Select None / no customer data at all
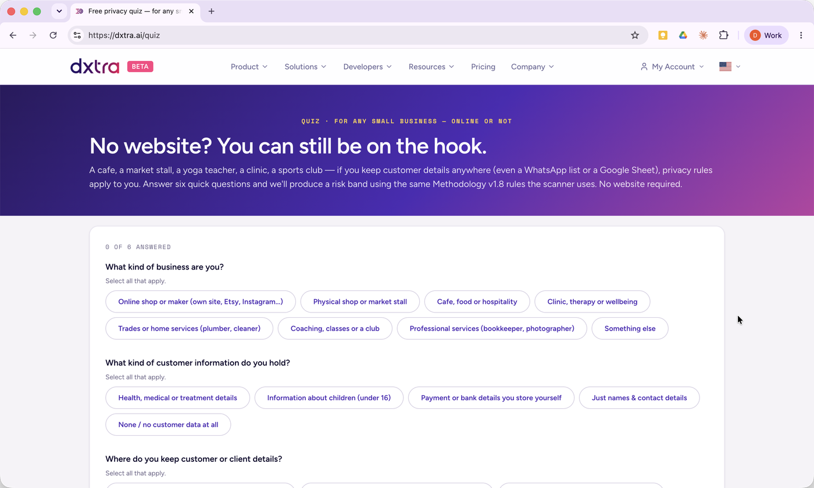 tap(168, 425)
